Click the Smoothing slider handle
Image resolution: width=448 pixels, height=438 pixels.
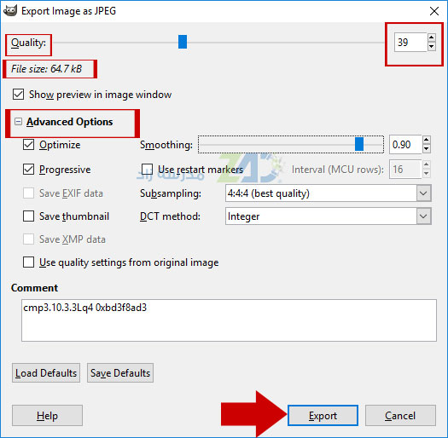point(359,144)
